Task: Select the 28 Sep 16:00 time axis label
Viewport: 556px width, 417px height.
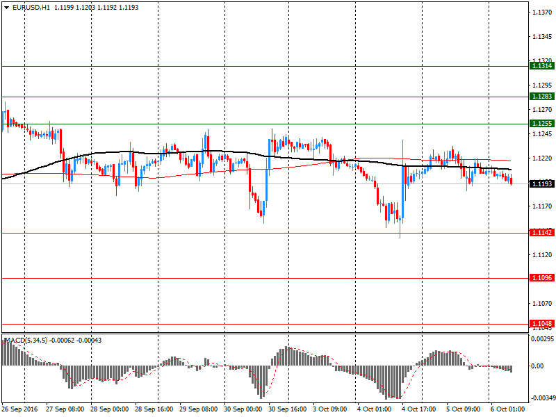Action: click(154, 409)
